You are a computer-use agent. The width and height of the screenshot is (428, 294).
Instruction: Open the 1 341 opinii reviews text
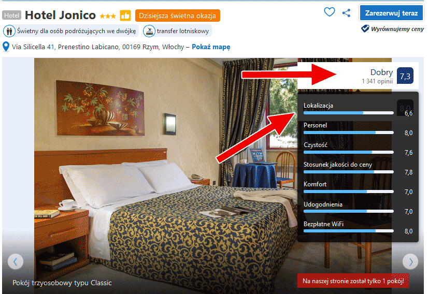point(377,81)
